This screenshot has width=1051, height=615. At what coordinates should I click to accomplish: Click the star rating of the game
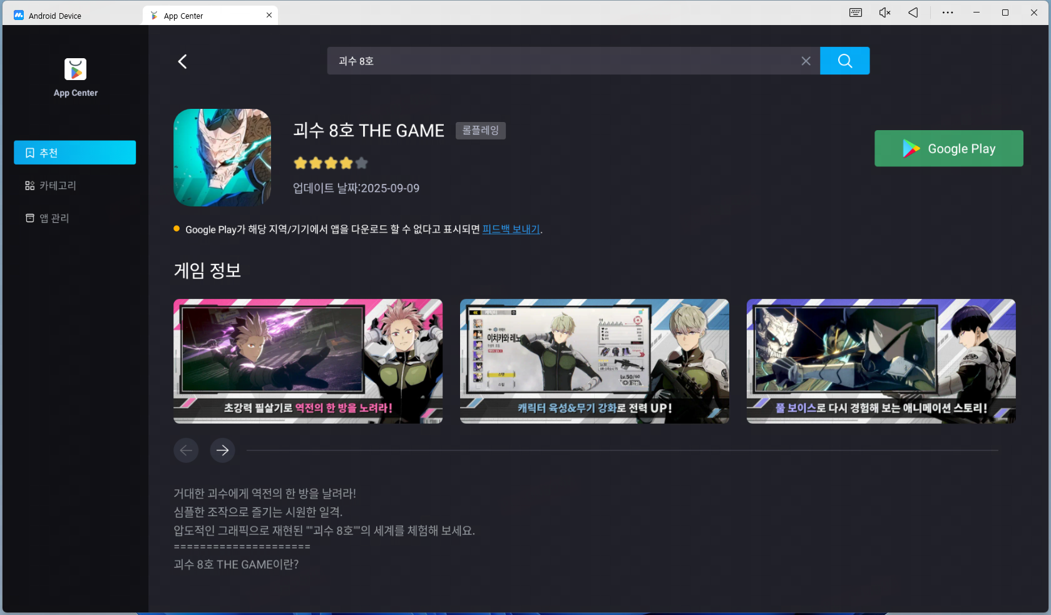[x=331, y=163]
